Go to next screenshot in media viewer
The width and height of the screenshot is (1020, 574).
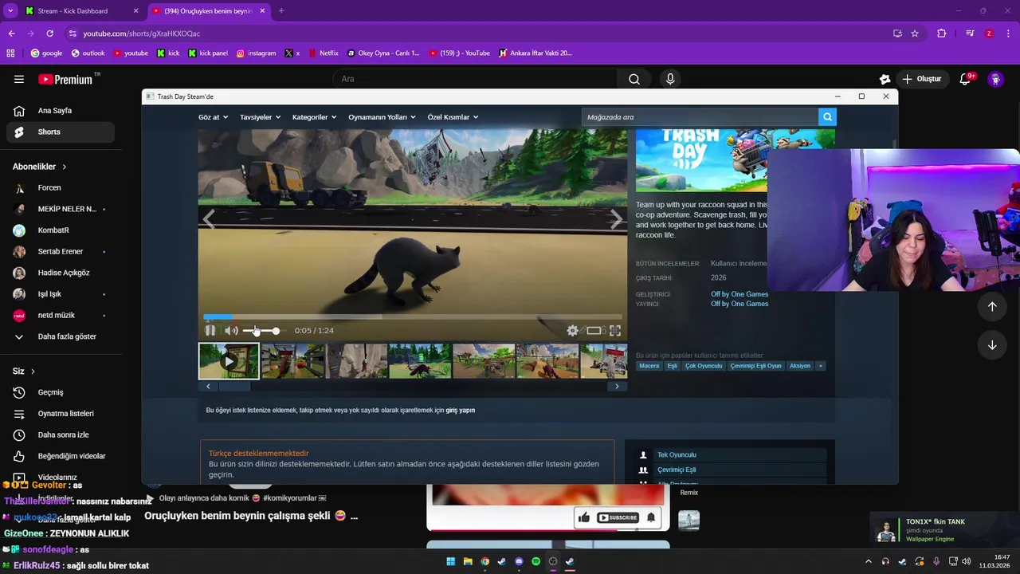(x=616, y=220)
